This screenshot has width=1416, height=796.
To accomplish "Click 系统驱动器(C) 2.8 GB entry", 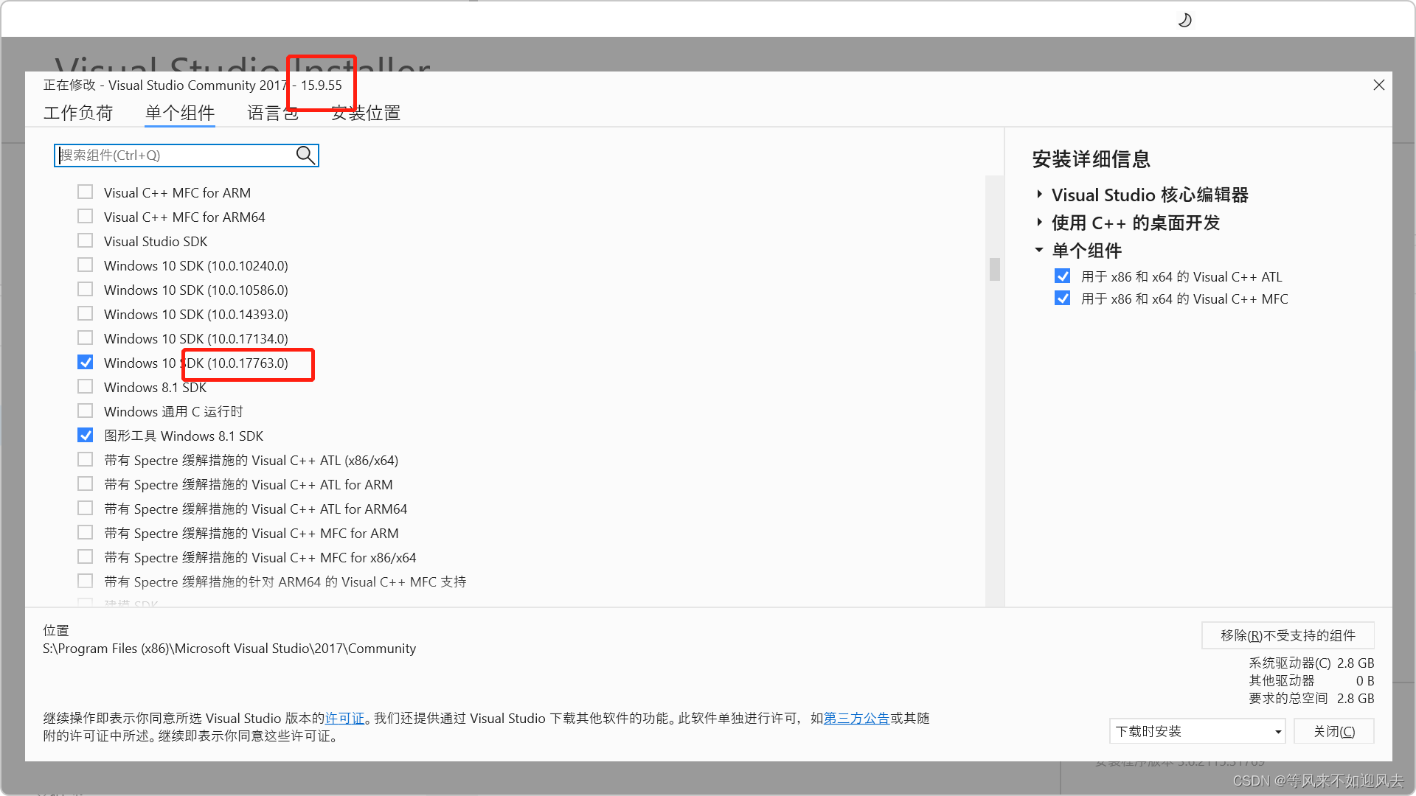I will (1311, 663).
